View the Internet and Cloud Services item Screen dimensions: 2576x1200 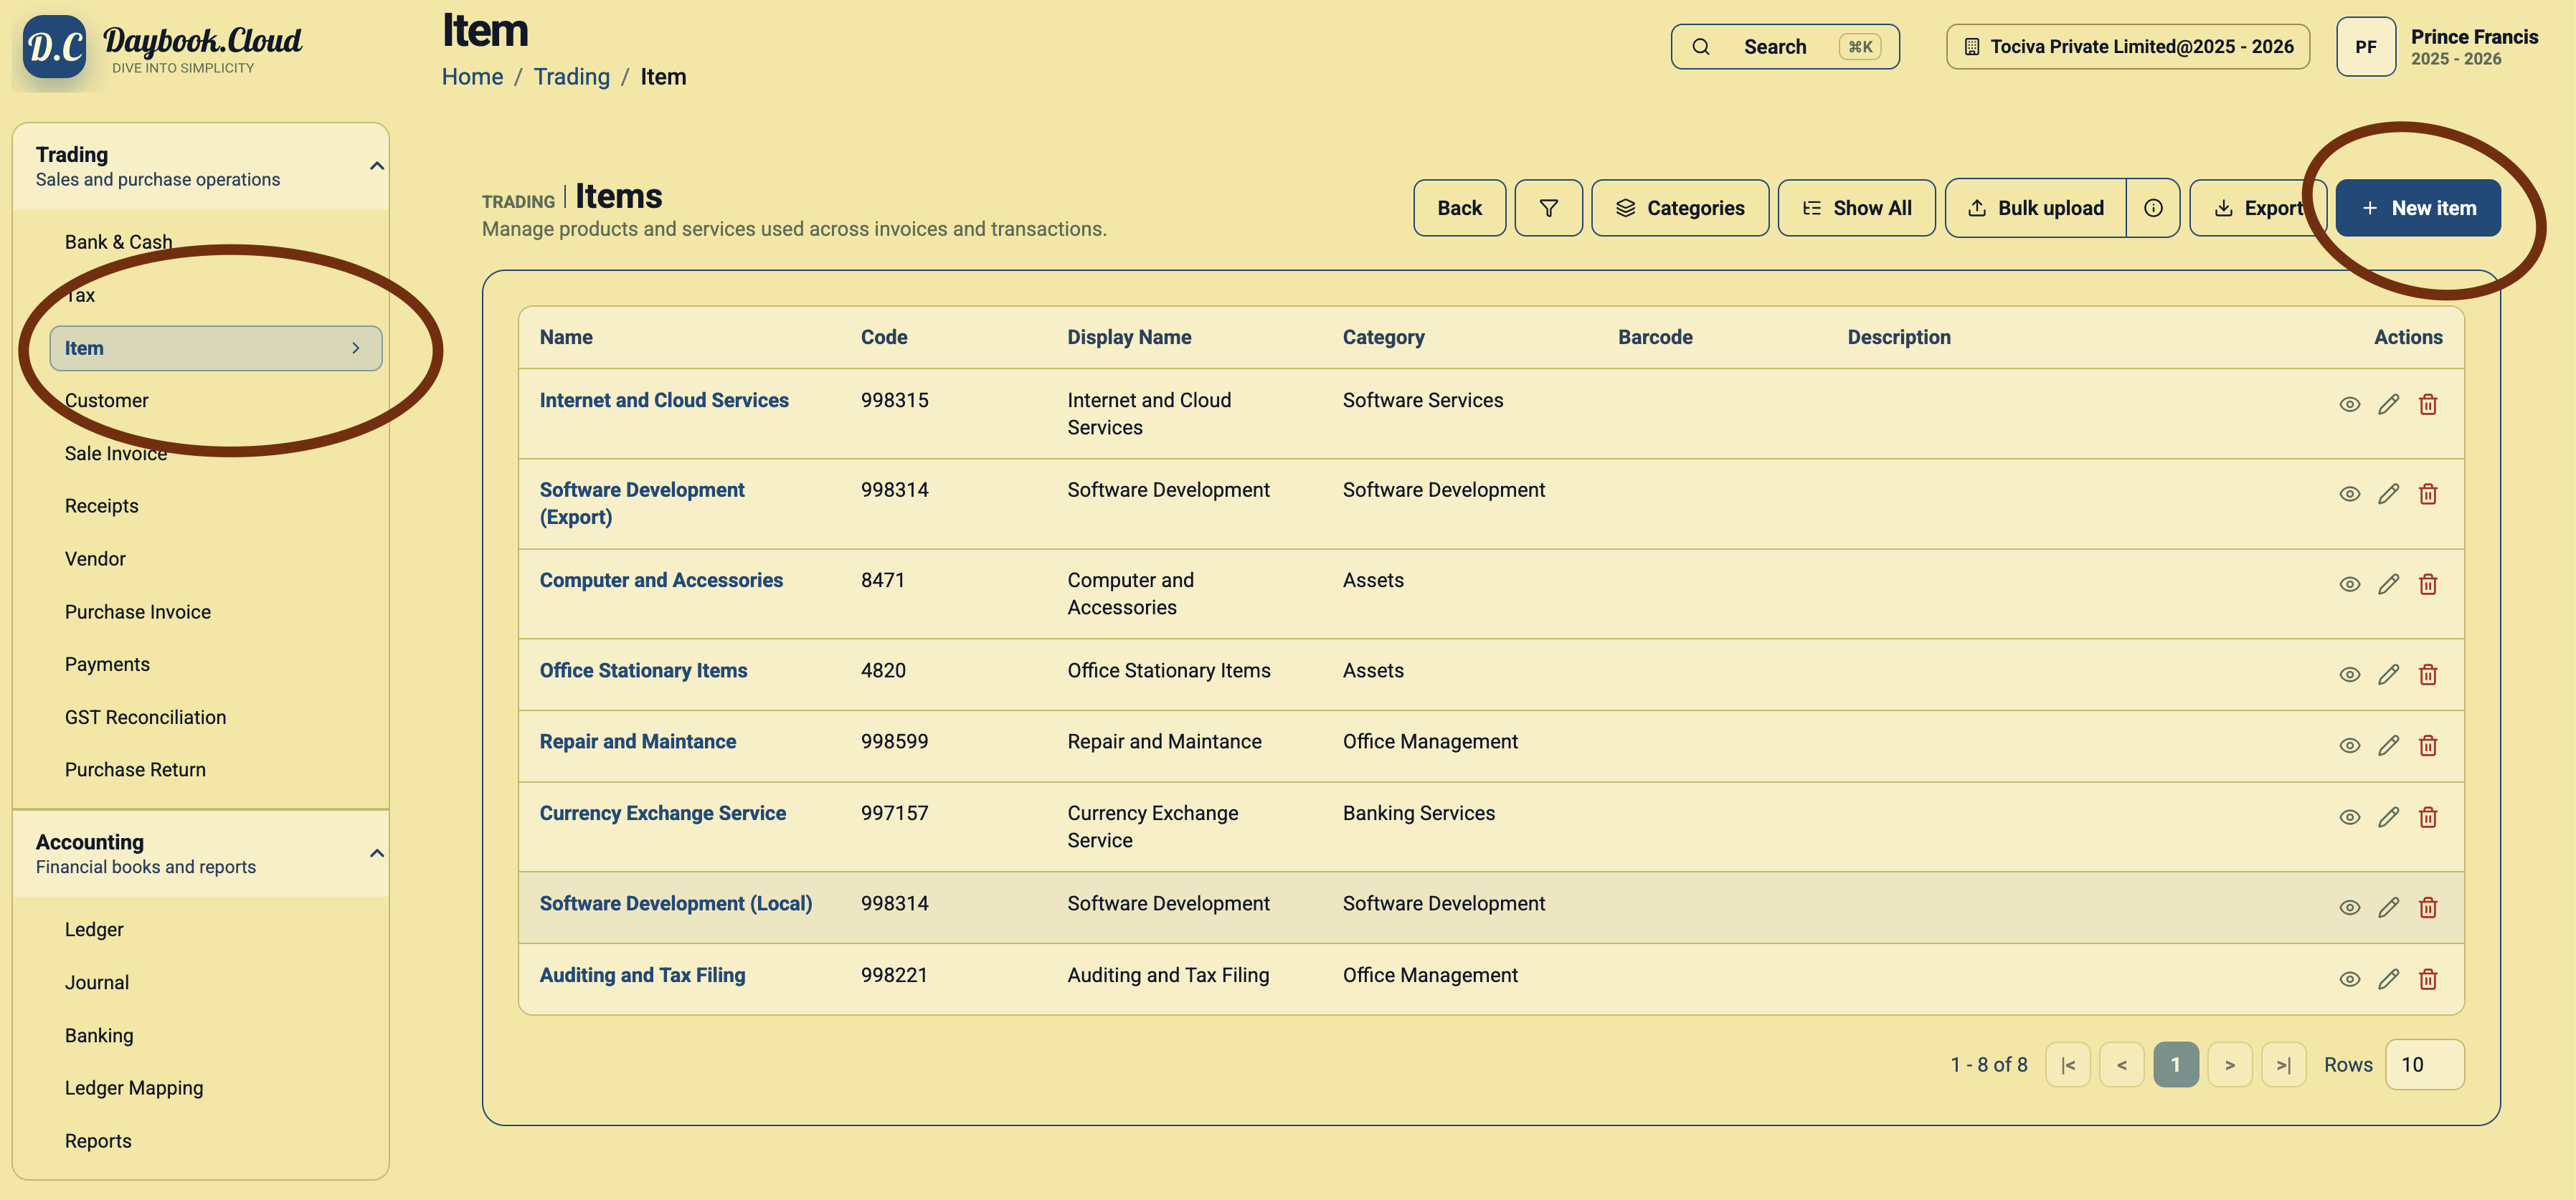(x=2349, y=405)
